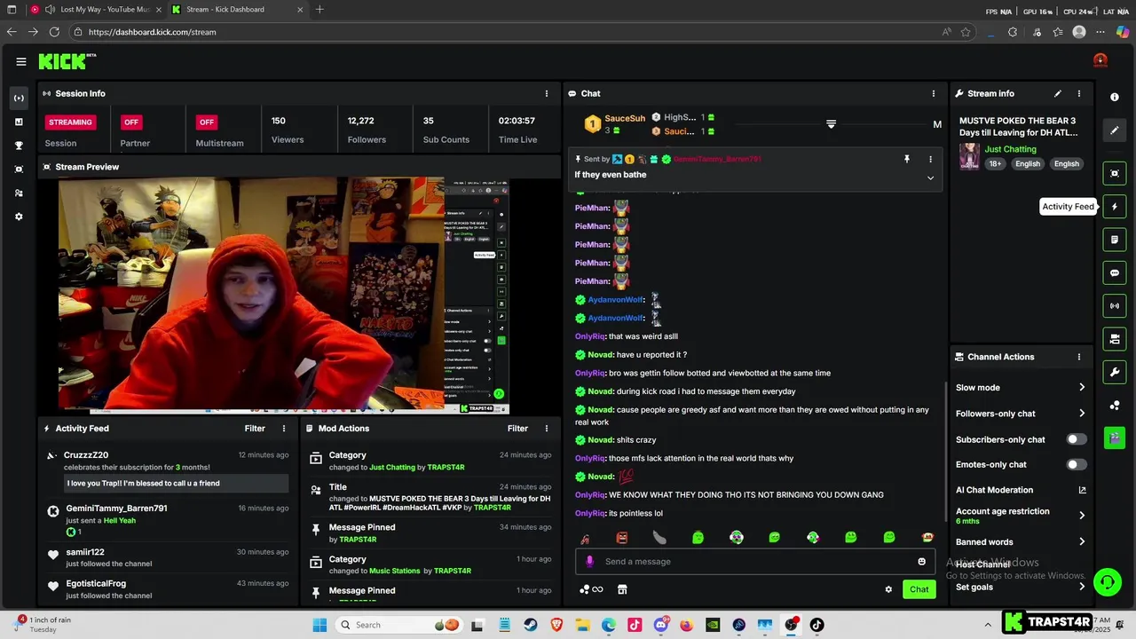Click the Windows Start button
Image resolution: width=1136 pixels, height=639 pixels.
[x=319, y=625]
